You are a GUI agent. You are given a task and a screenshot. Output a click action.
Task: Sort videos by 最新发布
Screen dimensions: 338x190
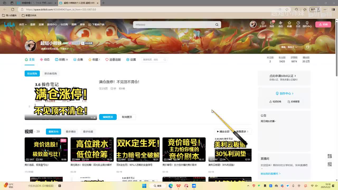coord(53,131)
